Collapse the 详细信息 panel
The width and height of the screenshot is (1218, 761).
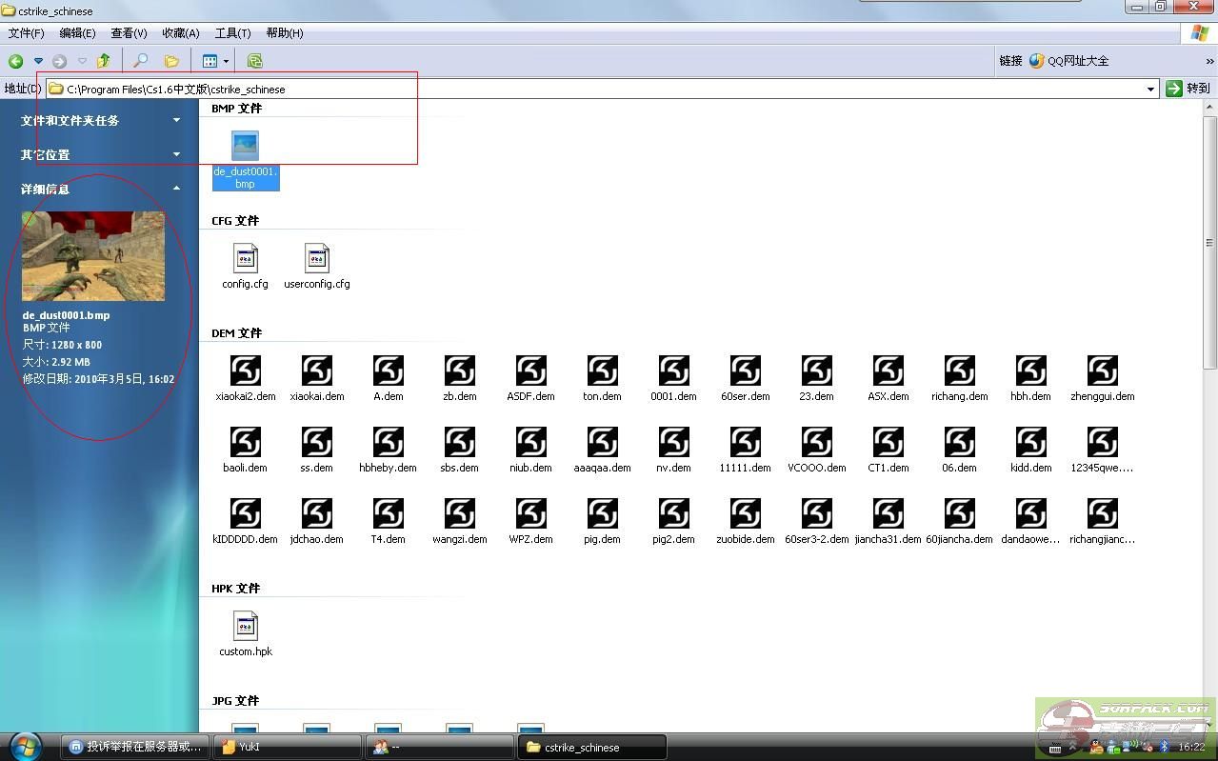click(176, 189)
